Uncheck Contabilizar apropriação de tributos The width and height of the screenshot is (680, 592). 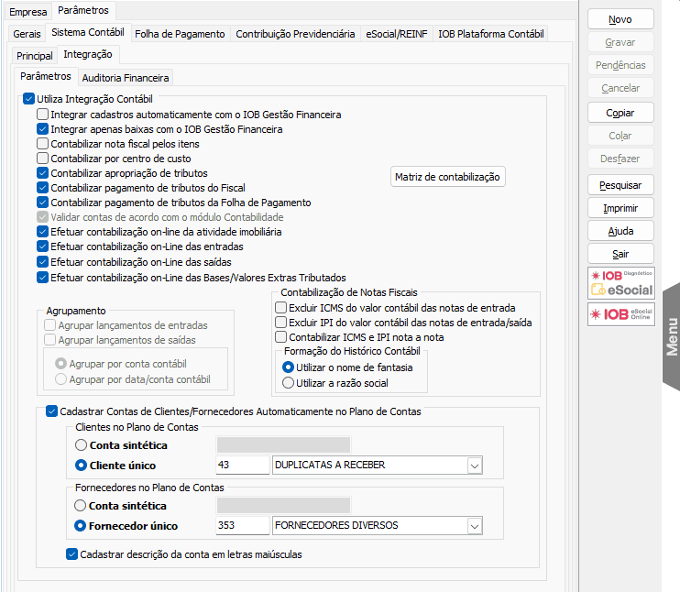[43, 173]
